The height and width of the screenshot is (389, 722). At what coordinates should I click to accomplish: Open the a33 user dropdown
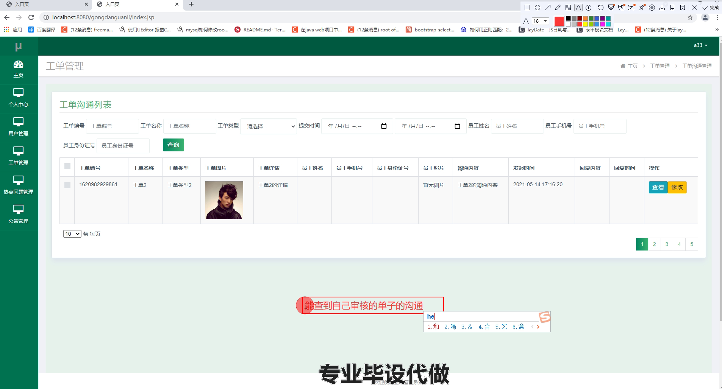pos(700,45)
